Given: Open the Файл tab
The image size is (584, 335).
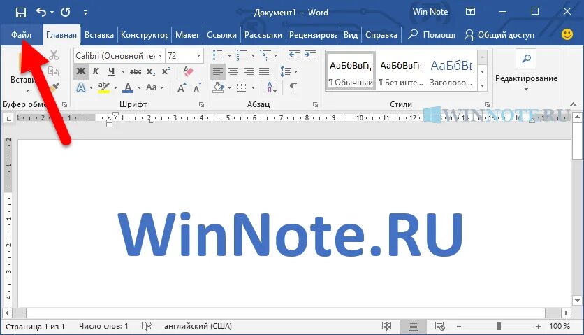Looking at the screenshot, I should [21, 35].
